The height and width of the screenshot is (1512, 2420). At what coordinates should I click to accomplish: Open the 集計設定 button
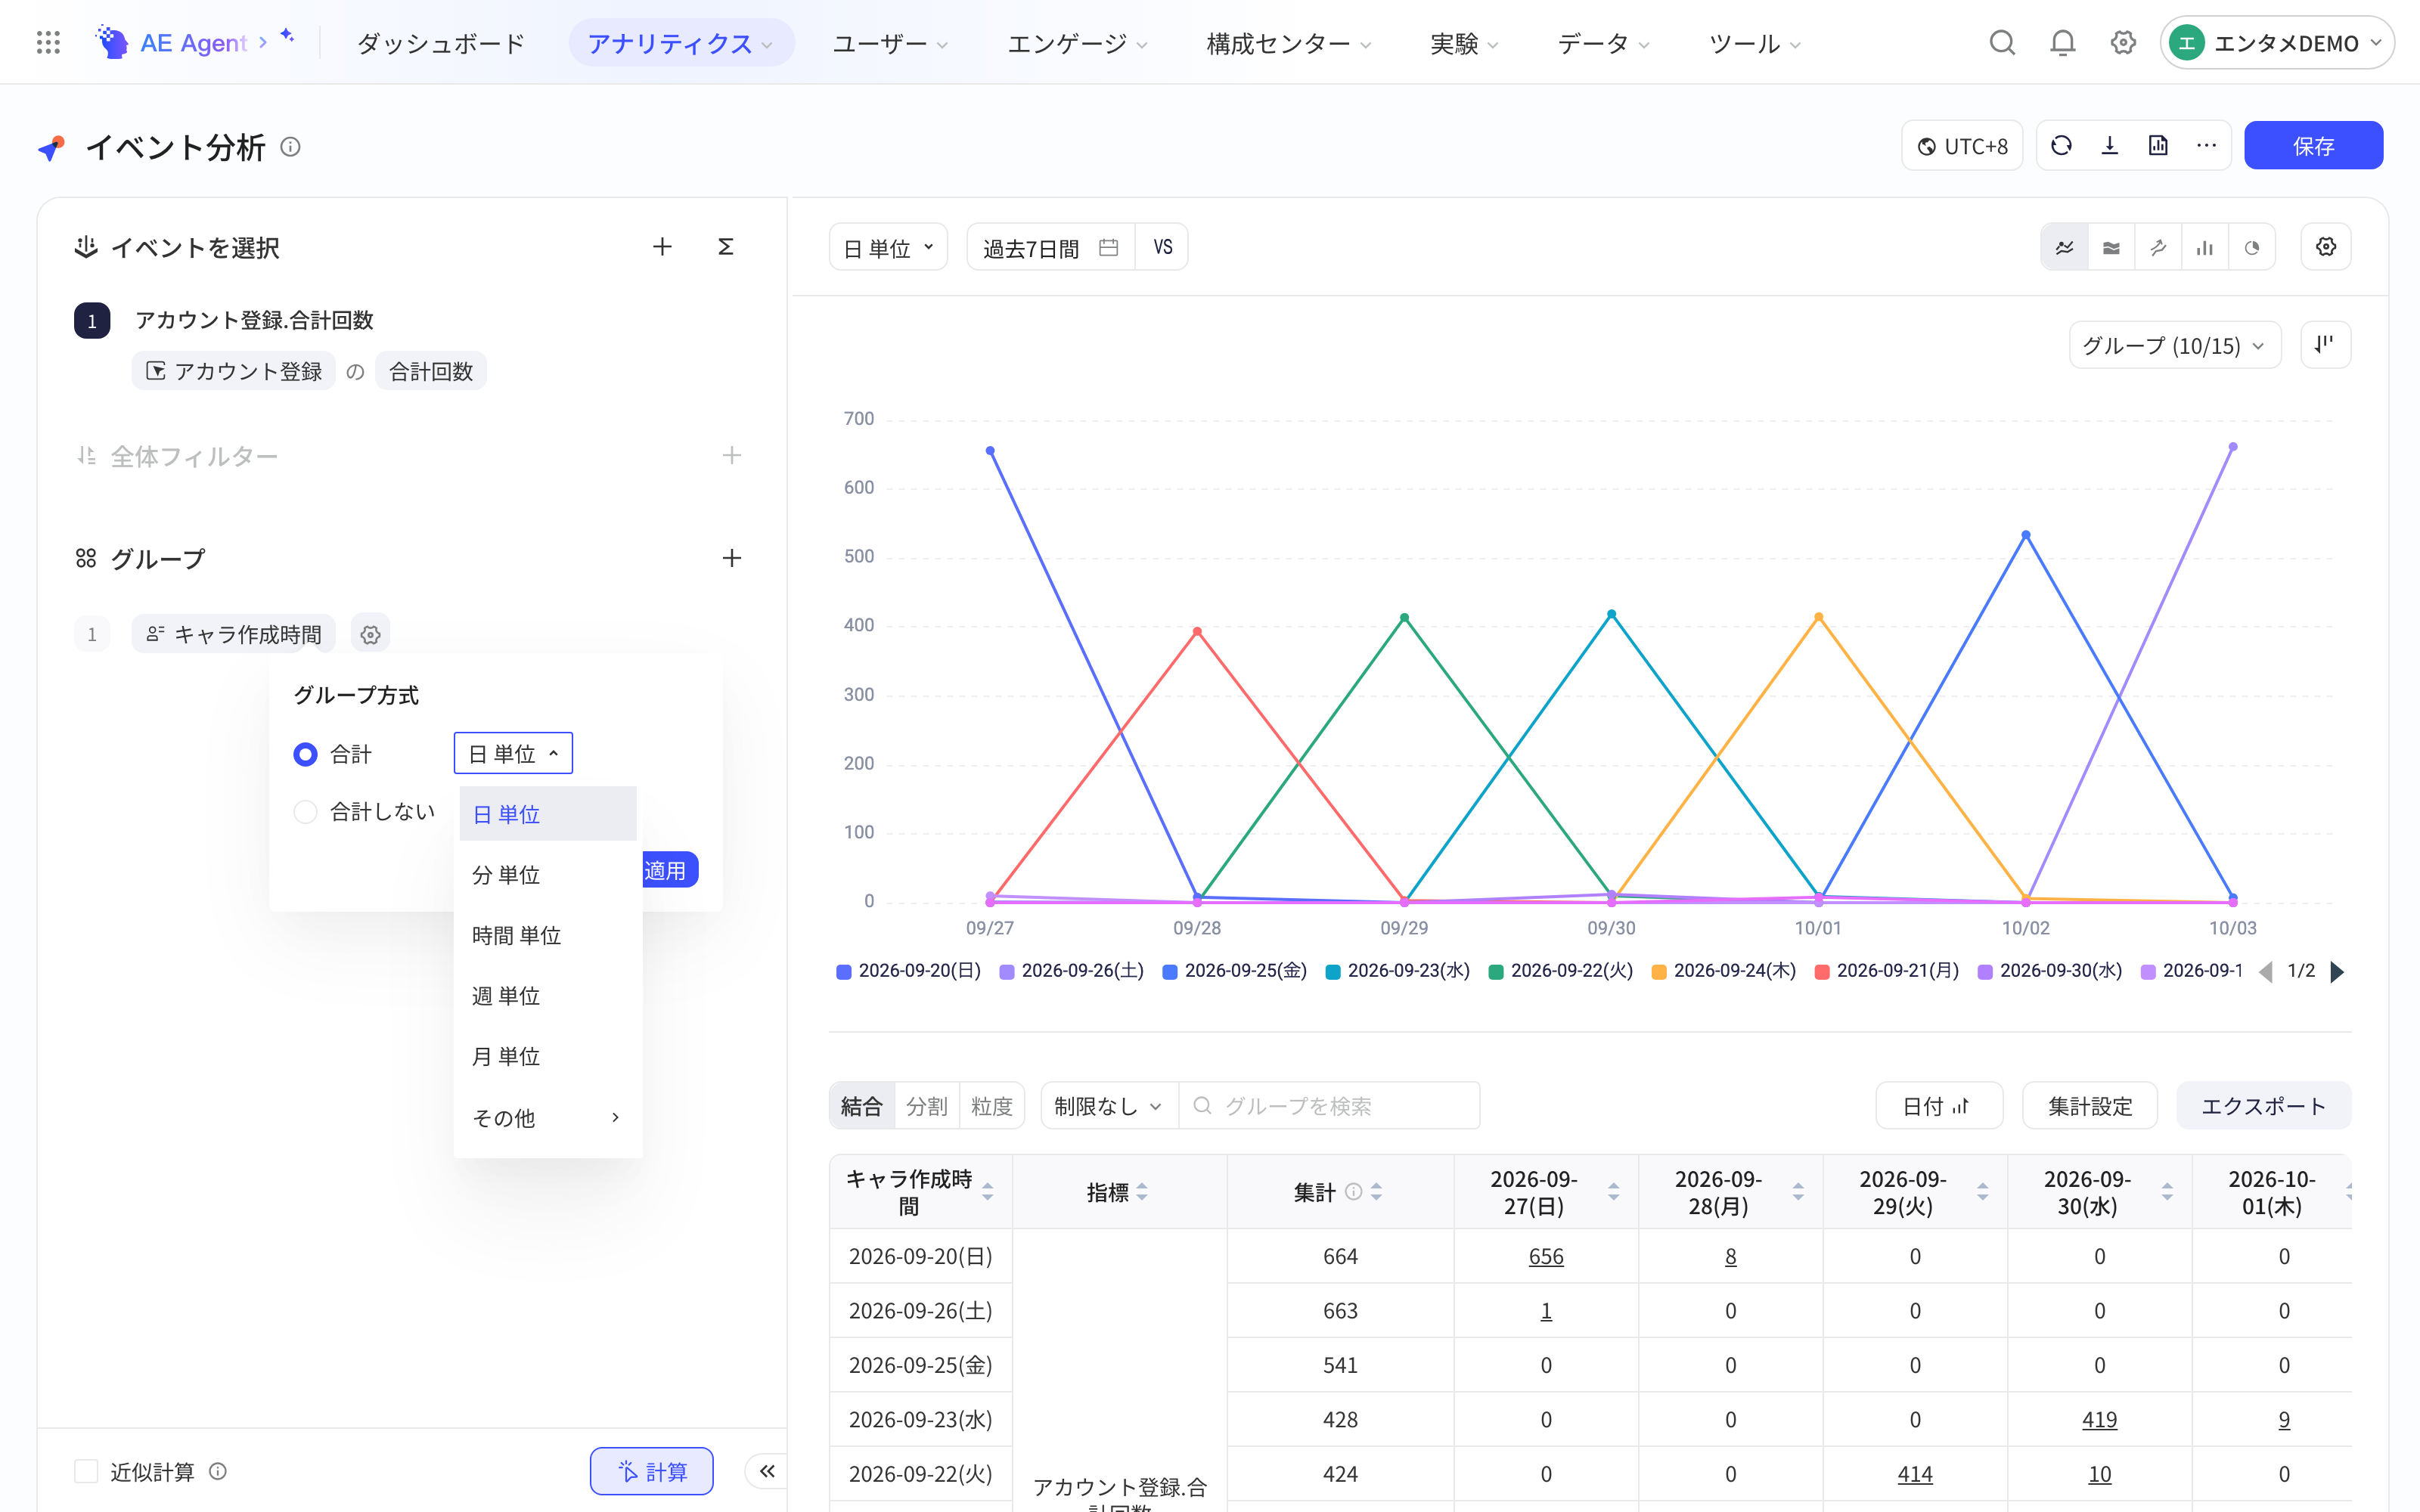pyautogui.click(x=2089, y=1106)
